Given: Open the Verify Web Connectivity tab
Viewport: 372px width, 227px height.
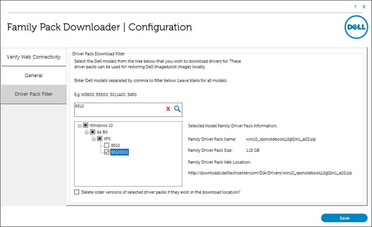Looking at the screenshot, I should pos(34,57).
